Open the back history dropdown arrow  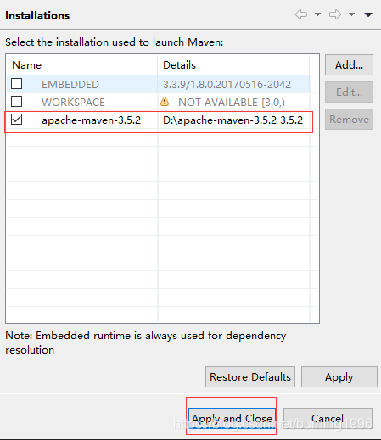click(x=317, y=14)
